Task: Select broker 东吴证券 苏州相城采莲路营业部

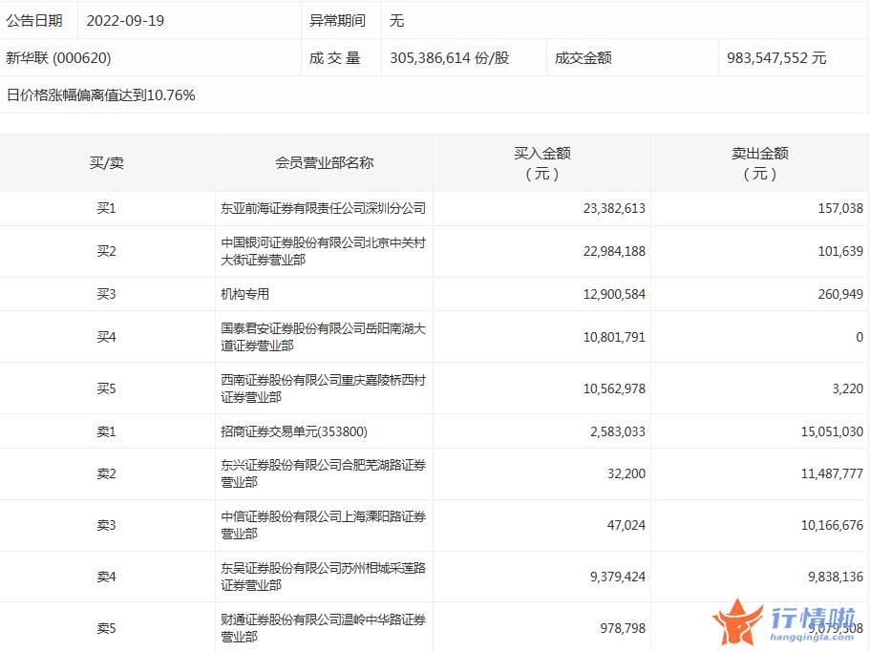Action: click(x=323, y=577)
